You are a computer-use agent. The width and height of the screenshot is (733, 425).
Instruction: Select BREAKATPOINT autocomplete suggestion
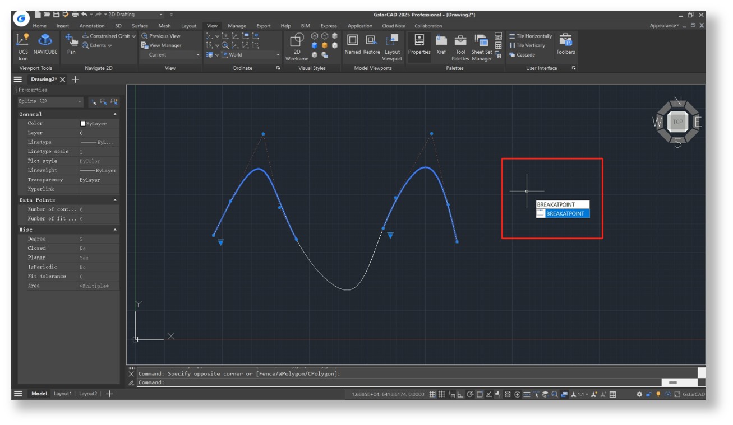tap(565, 213)
